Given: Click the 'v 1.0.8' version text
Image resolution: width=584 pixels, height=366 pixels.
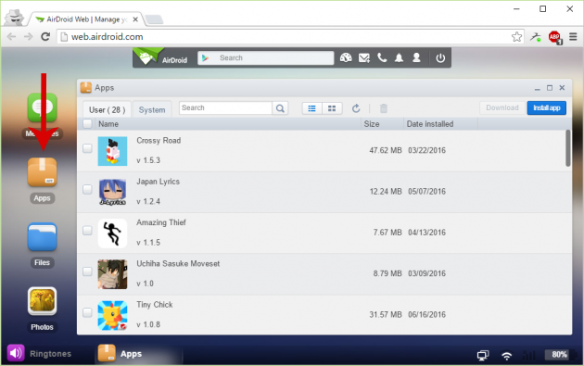Looking at the screenshot, I should click(148, 324).
